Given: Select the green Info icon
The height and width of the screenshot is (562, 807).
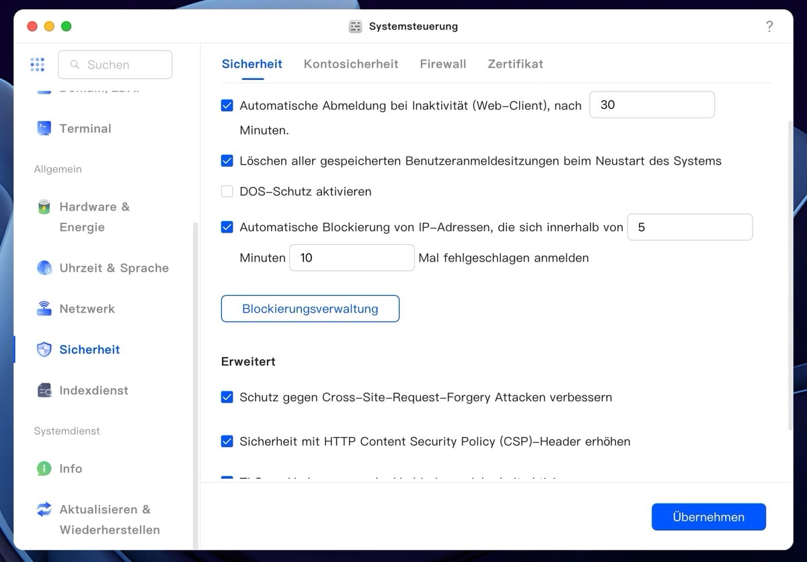Looking at the screenshot, I should click(44, 469).
